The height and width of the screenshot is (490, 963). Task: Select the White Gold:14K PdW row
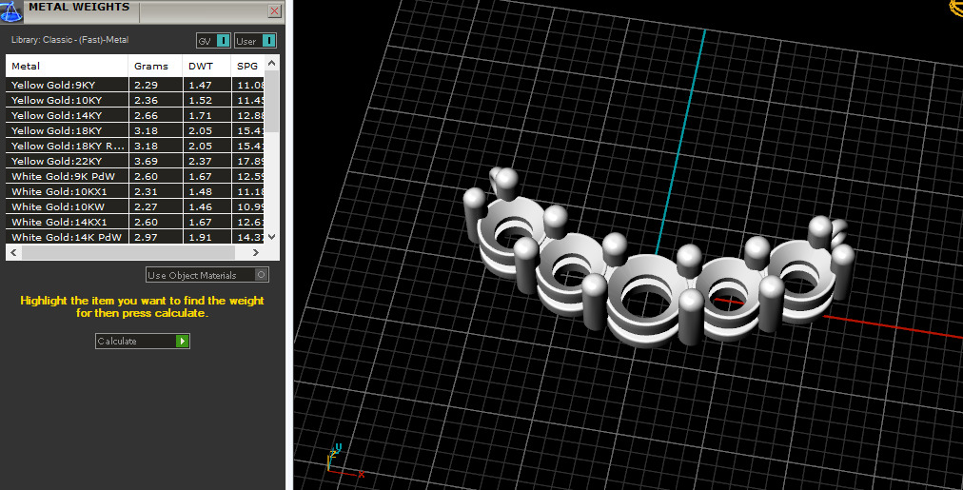pos(135,237)
